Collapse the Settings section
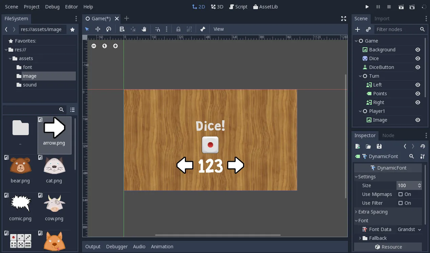Image resolution: width=430 pixels, height=253 pixels. [356, 177]
